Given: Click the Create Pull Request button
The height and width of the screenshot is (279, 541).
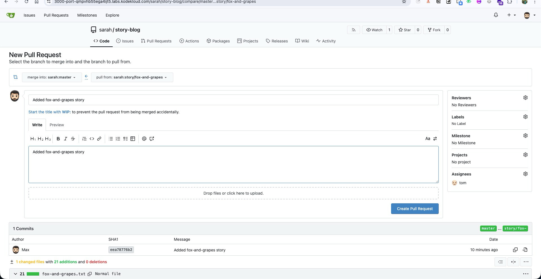Looking at the screenshot, I should (415, 209).
